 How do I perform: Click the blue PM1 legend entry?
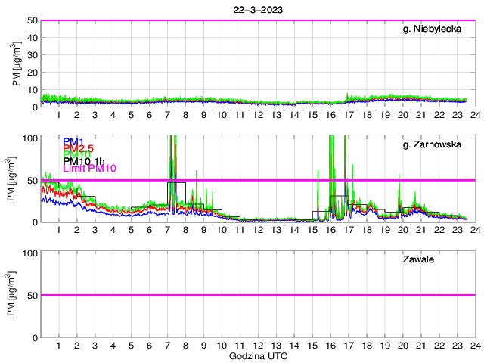pyautogui.click(x=73, y=141)
